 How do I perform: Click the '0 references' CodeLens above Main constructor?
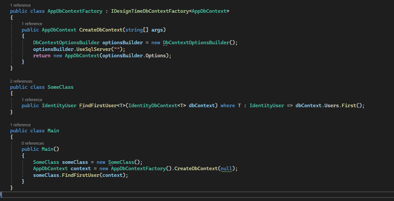[33, 143]
